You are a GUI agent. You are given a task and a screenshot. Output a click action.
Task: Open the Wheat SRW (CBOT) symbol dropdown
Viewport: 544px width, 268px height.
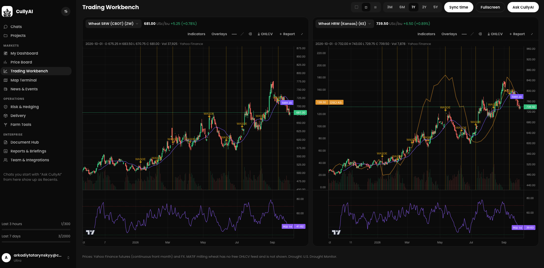pyautogui.click(x=113, y=24)
